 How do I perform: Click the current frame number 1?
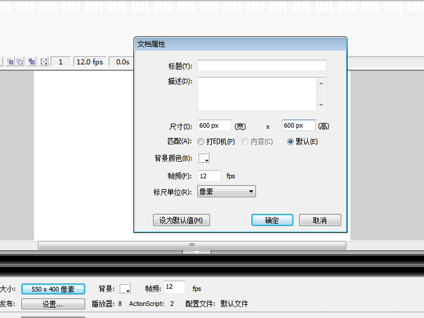coord(61,62)
